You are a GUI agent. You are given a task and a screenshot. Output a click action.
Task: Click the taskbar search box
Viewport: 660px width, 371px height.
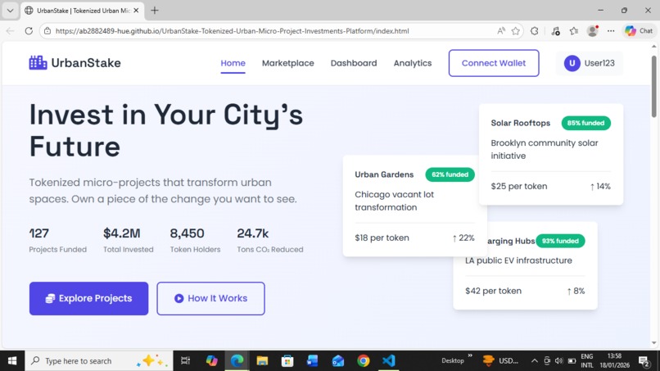tap(99, 361)
